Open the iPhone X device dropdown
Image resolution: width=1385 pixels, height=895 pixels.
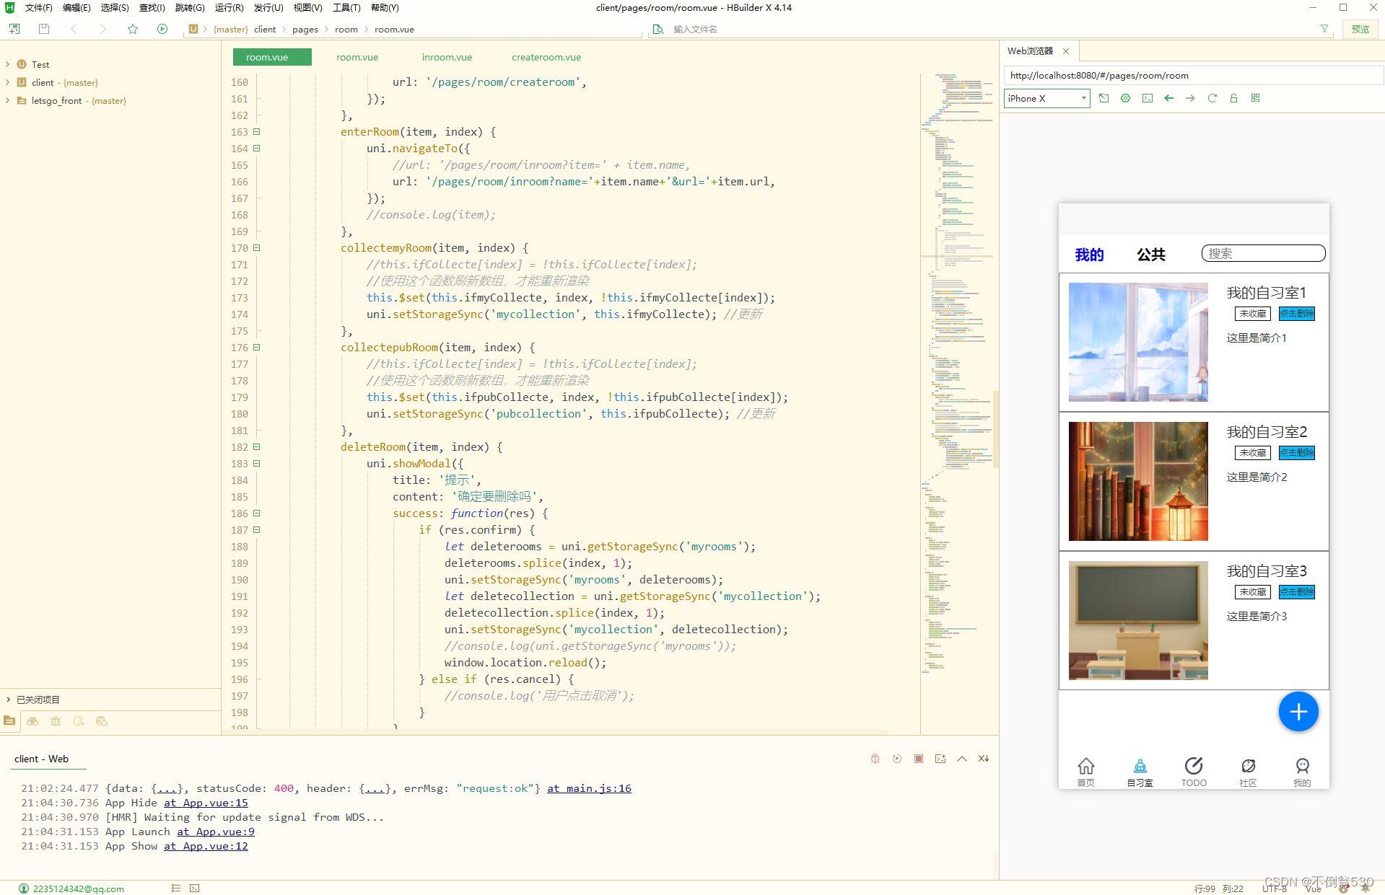point(1047,98)
